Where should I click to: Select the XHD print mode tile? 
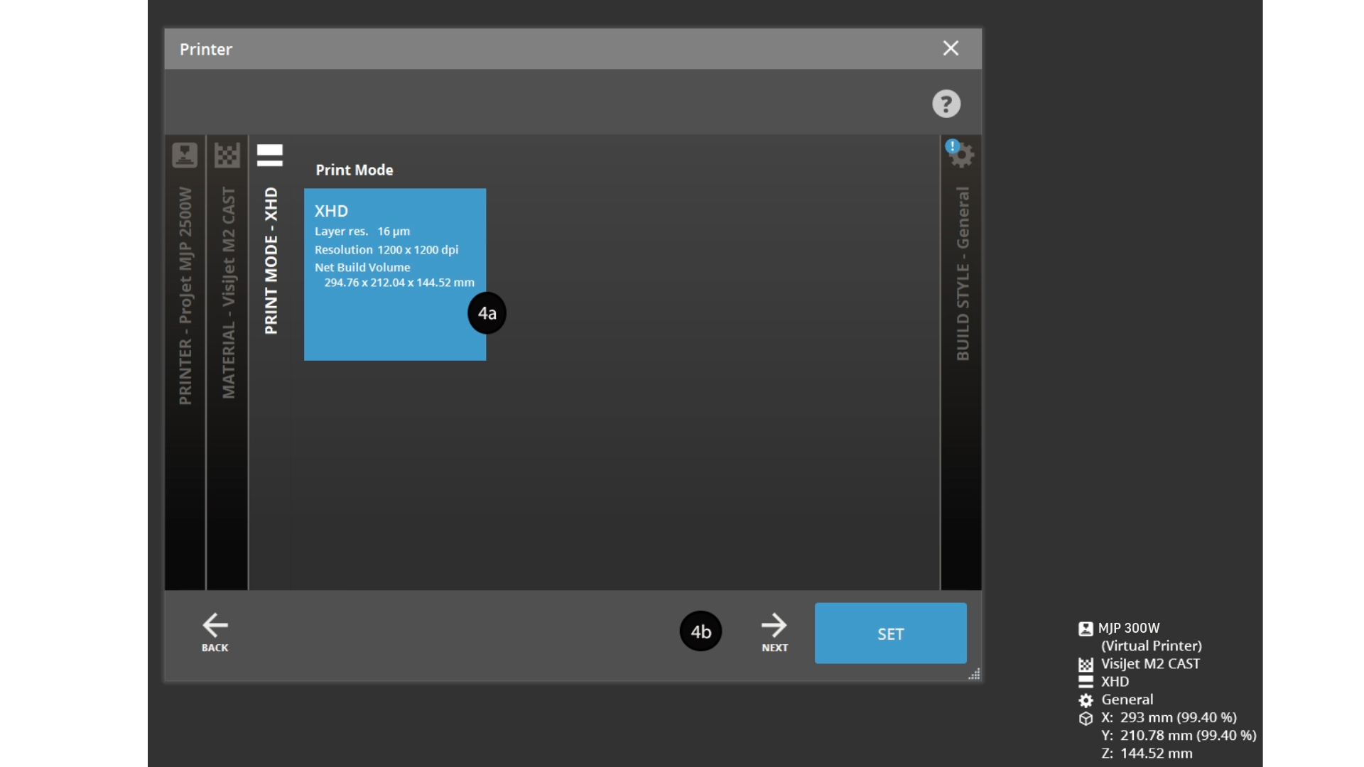pos(395,275)
